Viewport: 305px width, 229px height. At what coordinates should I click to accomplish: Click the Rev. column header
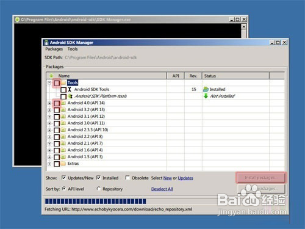tap(193, 76)
